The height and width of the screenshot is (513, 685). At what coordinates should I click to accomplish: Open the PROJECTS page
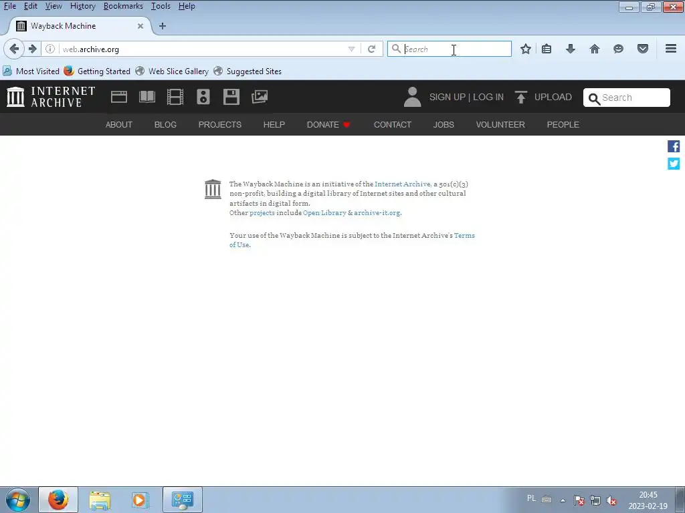pyautogui.click(x=219, y=125)
